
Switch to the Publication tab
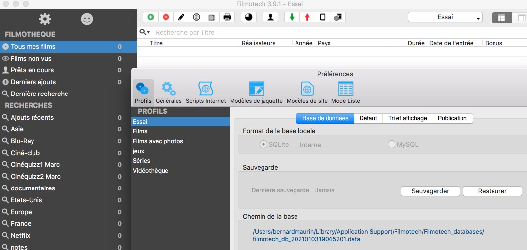point(452,118)
